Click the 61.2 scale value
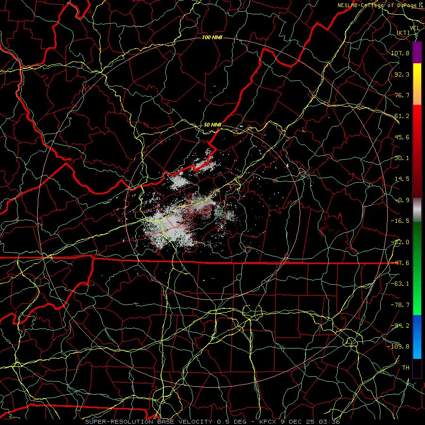425x425 pixels. pos(402,116)
